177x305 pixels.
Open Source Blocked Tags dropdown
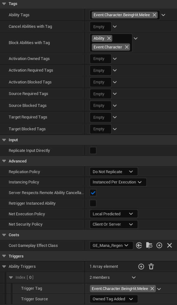click(x=115, y=106)
